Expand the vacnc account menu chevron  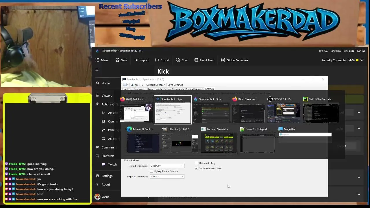coord(149,197)
